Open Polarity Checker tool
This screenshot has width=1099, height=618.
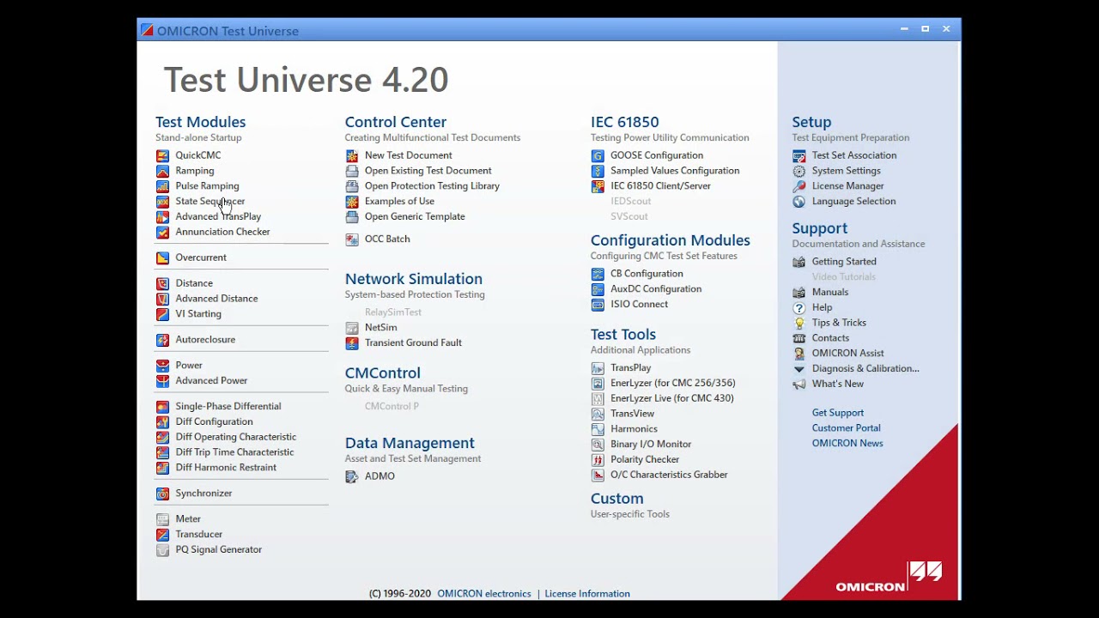pyautogui.click(x=645, y=460)
